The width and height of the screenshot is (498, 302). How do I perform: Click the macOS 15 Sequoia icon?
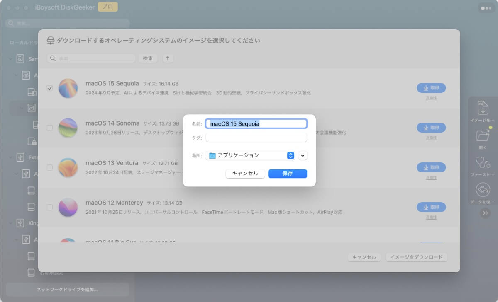(68, 88)
